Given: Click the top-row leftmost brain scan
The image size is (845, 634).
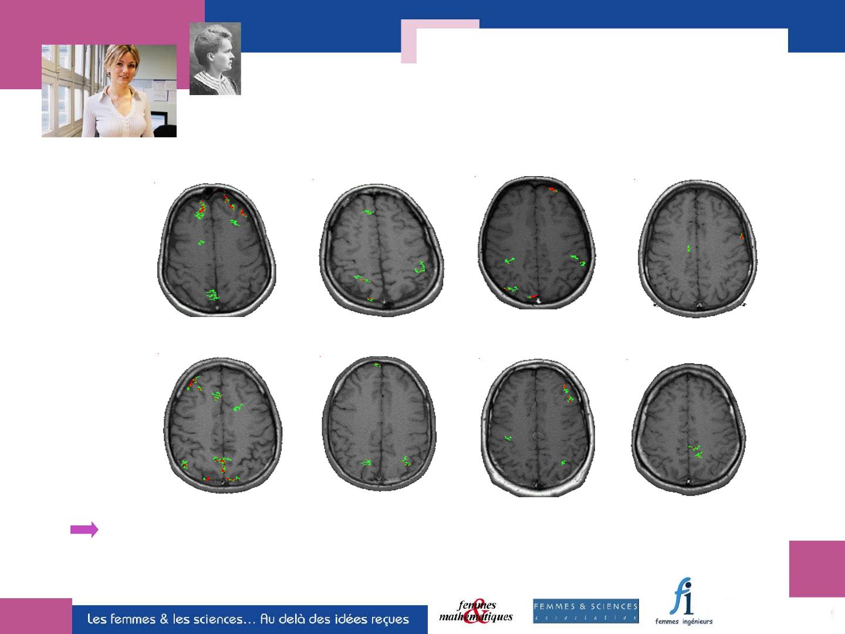Looking at the screenshot, I should [216, 249].
